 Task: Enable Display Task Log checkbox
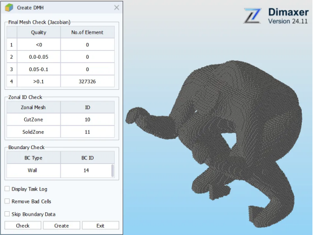point(7,189)
